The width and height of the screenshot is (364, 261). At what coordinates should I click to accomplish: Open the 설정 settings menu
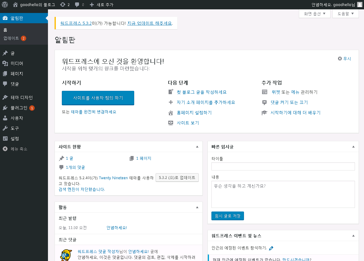pos(24,138)
